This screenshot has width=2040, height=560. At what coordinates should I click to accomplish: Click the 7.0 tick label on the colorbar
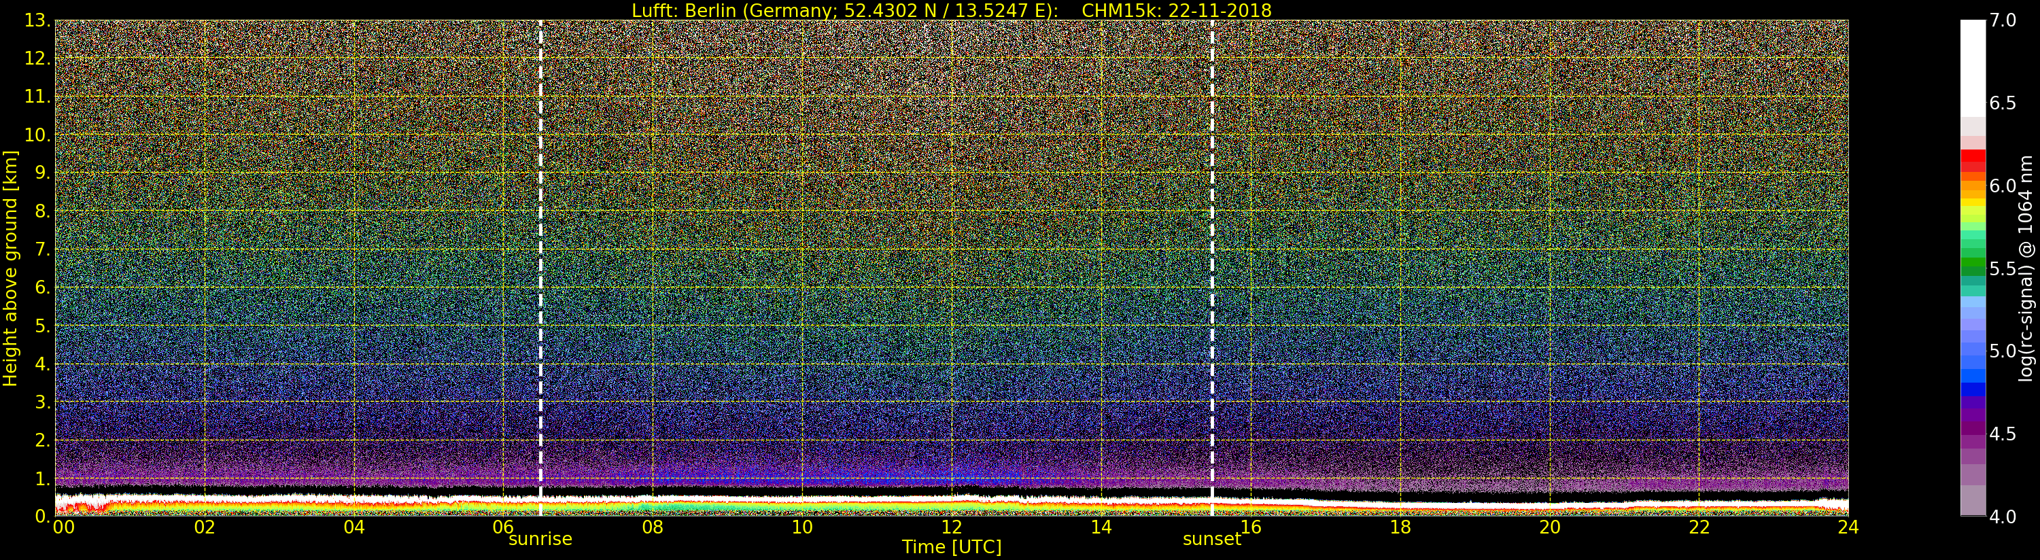pos(2003,20)
